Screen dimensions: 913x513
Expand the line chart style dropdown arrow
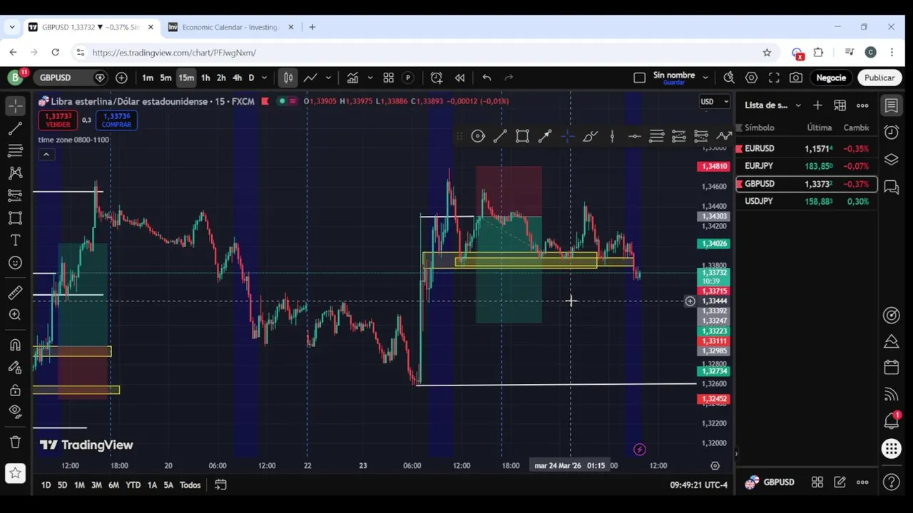click(329, 78)
